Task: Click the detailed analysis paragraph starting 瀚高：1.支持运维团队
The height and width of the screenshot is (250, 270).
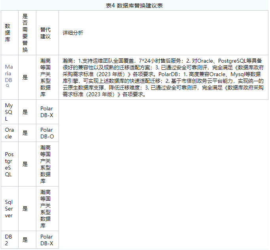Action: [163, 77]
